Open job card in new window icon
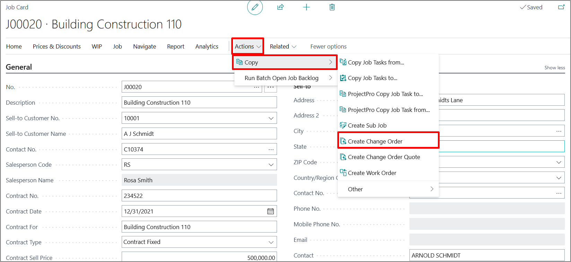The width and height of the screenshot is (571, 262). (x=561, y=7)
